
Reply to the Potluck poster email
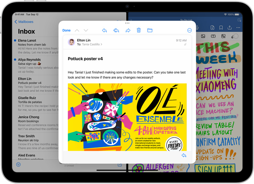tap(104, 30)
